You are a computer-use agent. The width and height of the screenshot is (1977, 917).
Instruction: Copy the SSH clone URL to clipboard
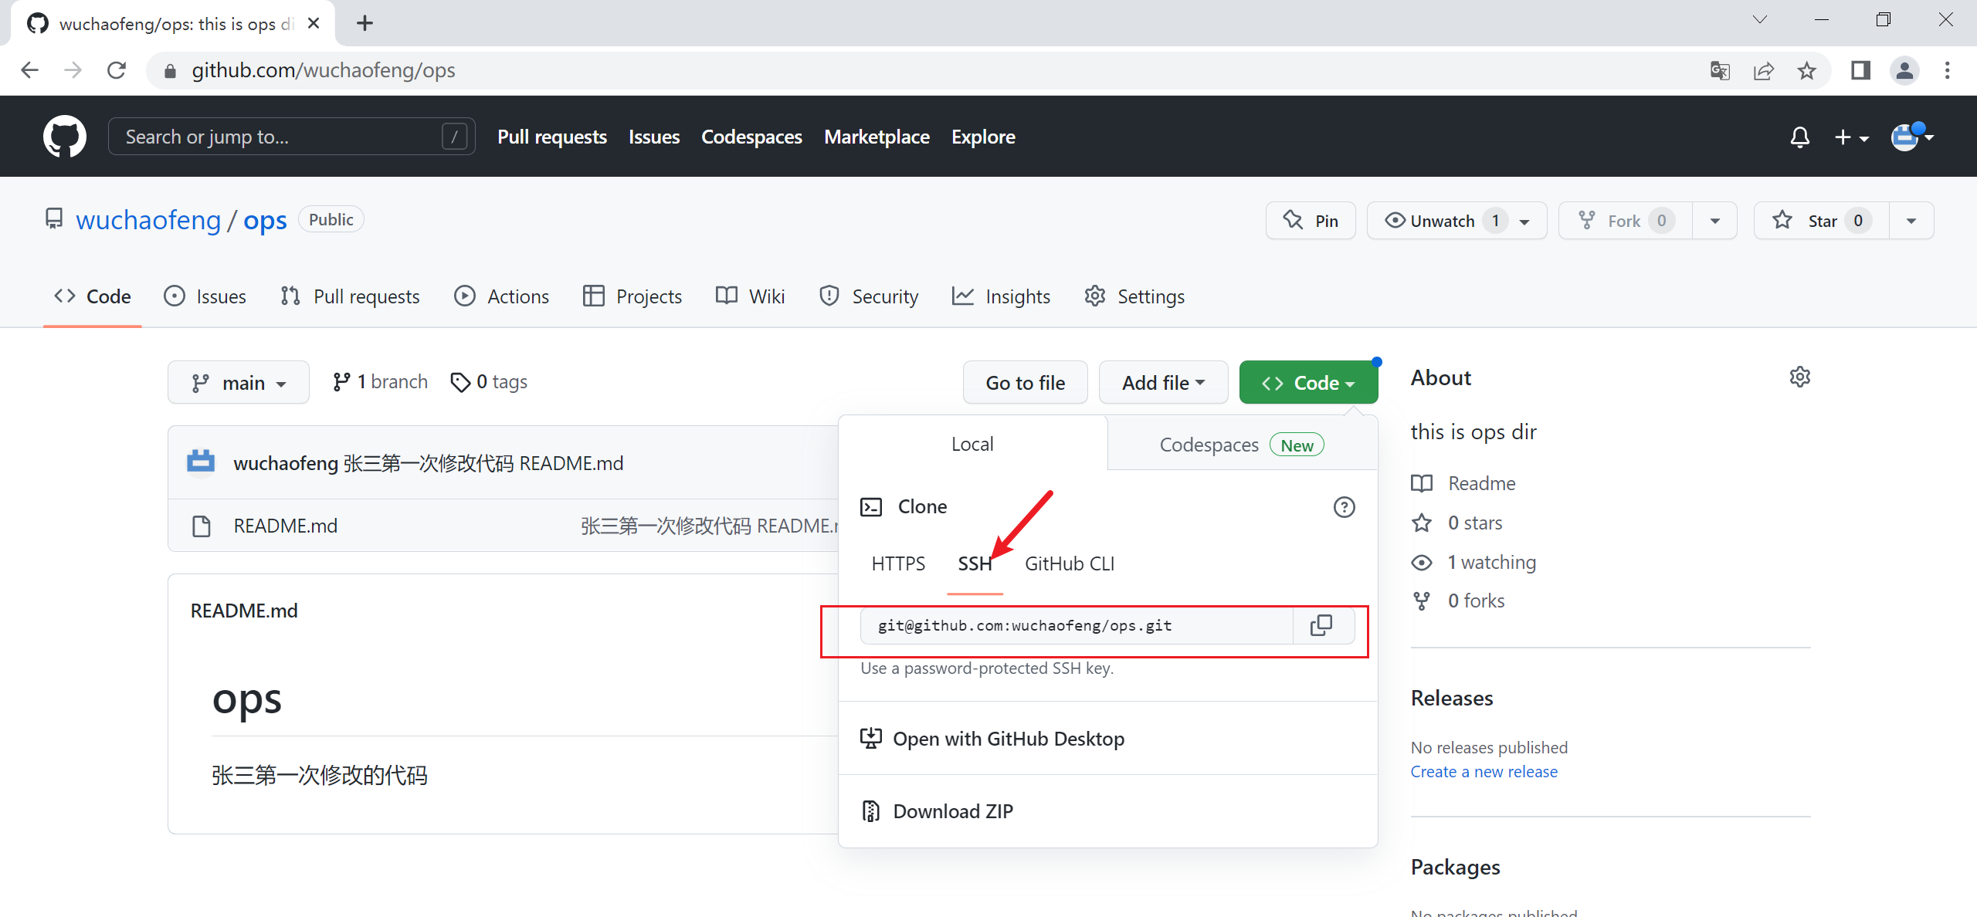1321,625
